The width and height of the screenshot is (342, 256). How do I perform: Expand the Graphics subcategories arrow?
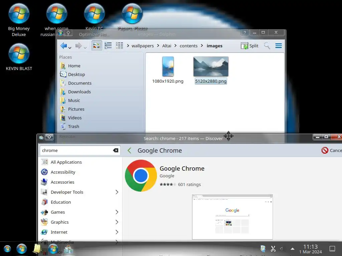click(117, 222)
